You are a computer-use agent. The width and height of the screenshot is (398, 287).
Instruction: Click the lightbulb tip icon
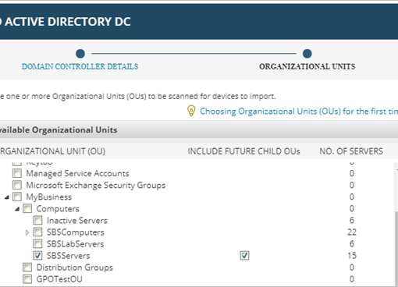191,111
